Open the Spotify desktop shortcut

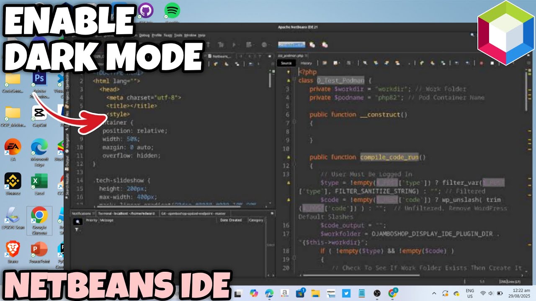tap(172, 11)
